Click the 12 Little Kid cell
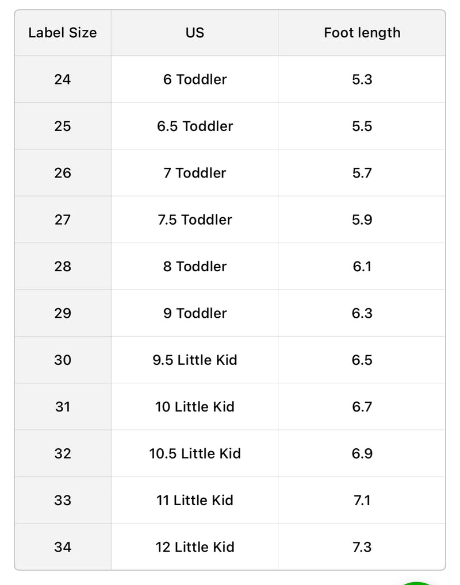 click(195, 547)
